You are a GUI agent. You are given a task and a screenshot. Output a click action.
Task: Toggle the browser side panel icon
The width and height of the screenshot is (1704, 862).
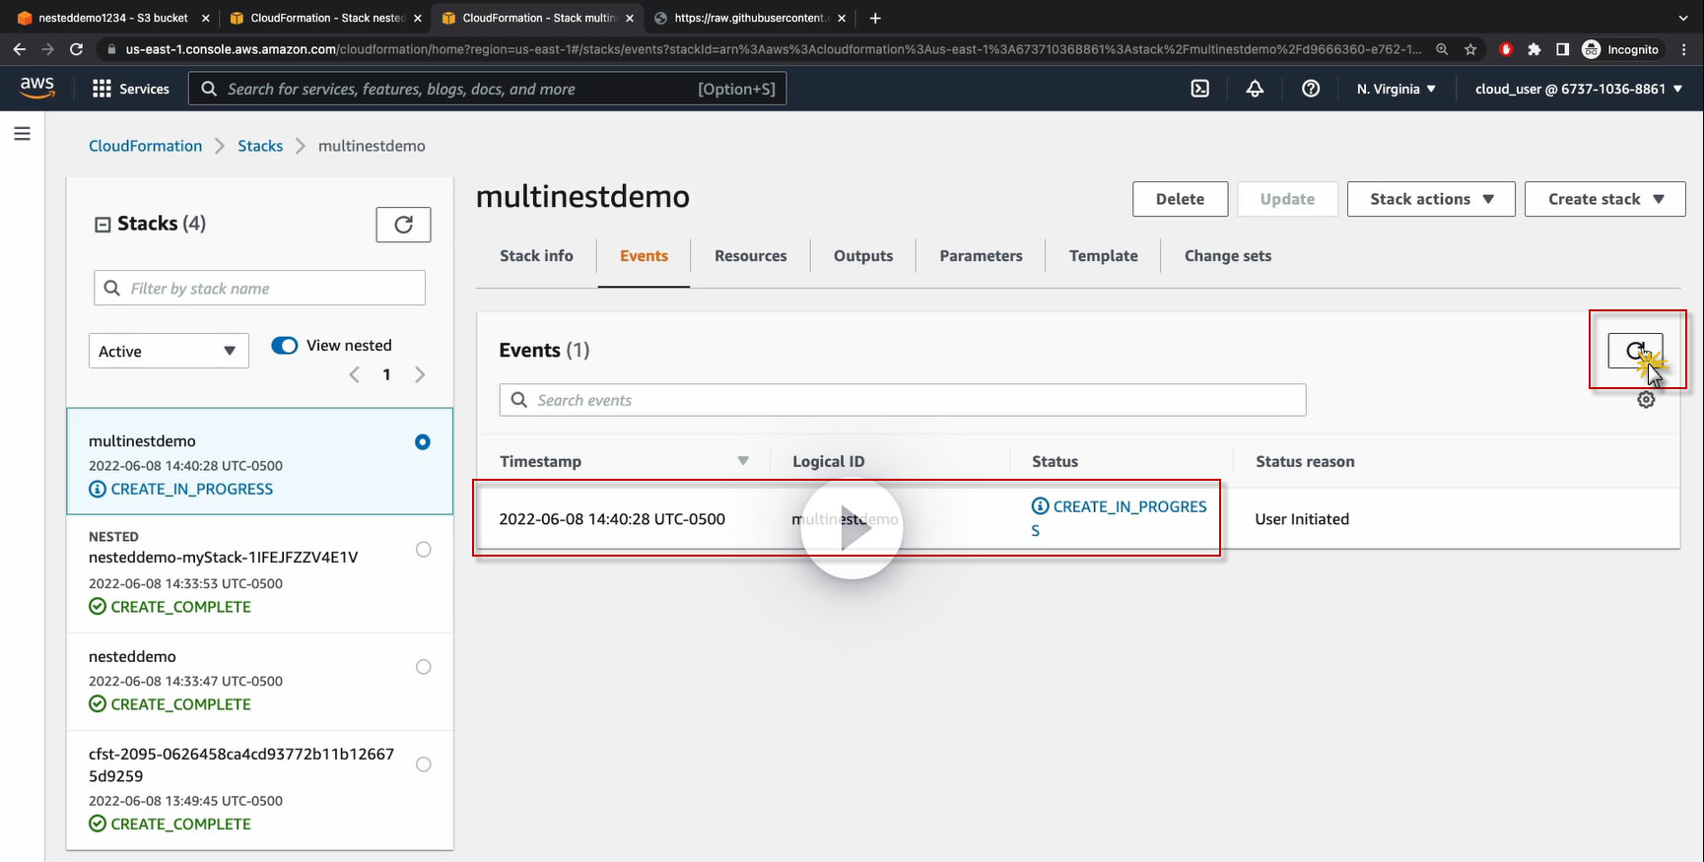[1562, 49]
